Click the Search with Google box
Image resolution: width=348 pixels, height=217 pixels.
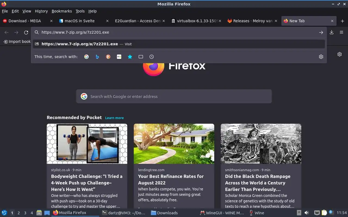pyautogui.click(x=174, y=96)
